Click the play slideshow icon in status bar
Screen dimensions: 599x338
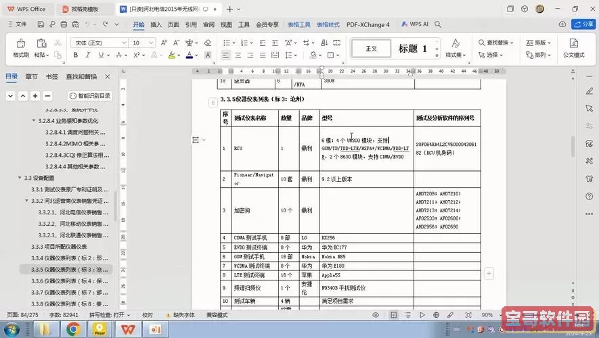[422, 315]
